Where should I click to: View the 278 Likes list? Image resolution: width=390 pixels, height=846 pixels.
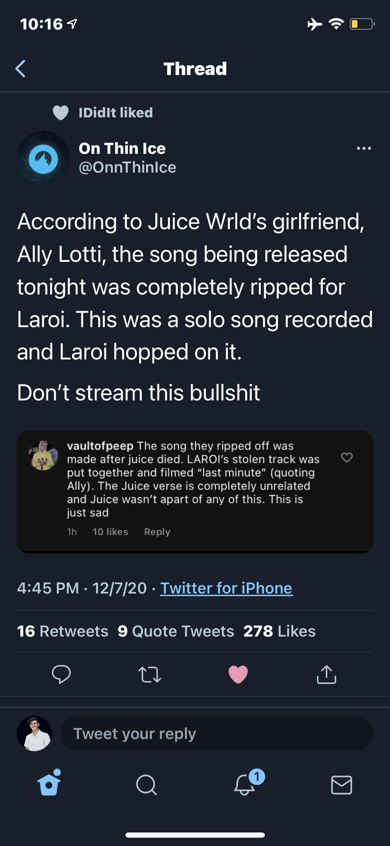(x=279, y=631)
